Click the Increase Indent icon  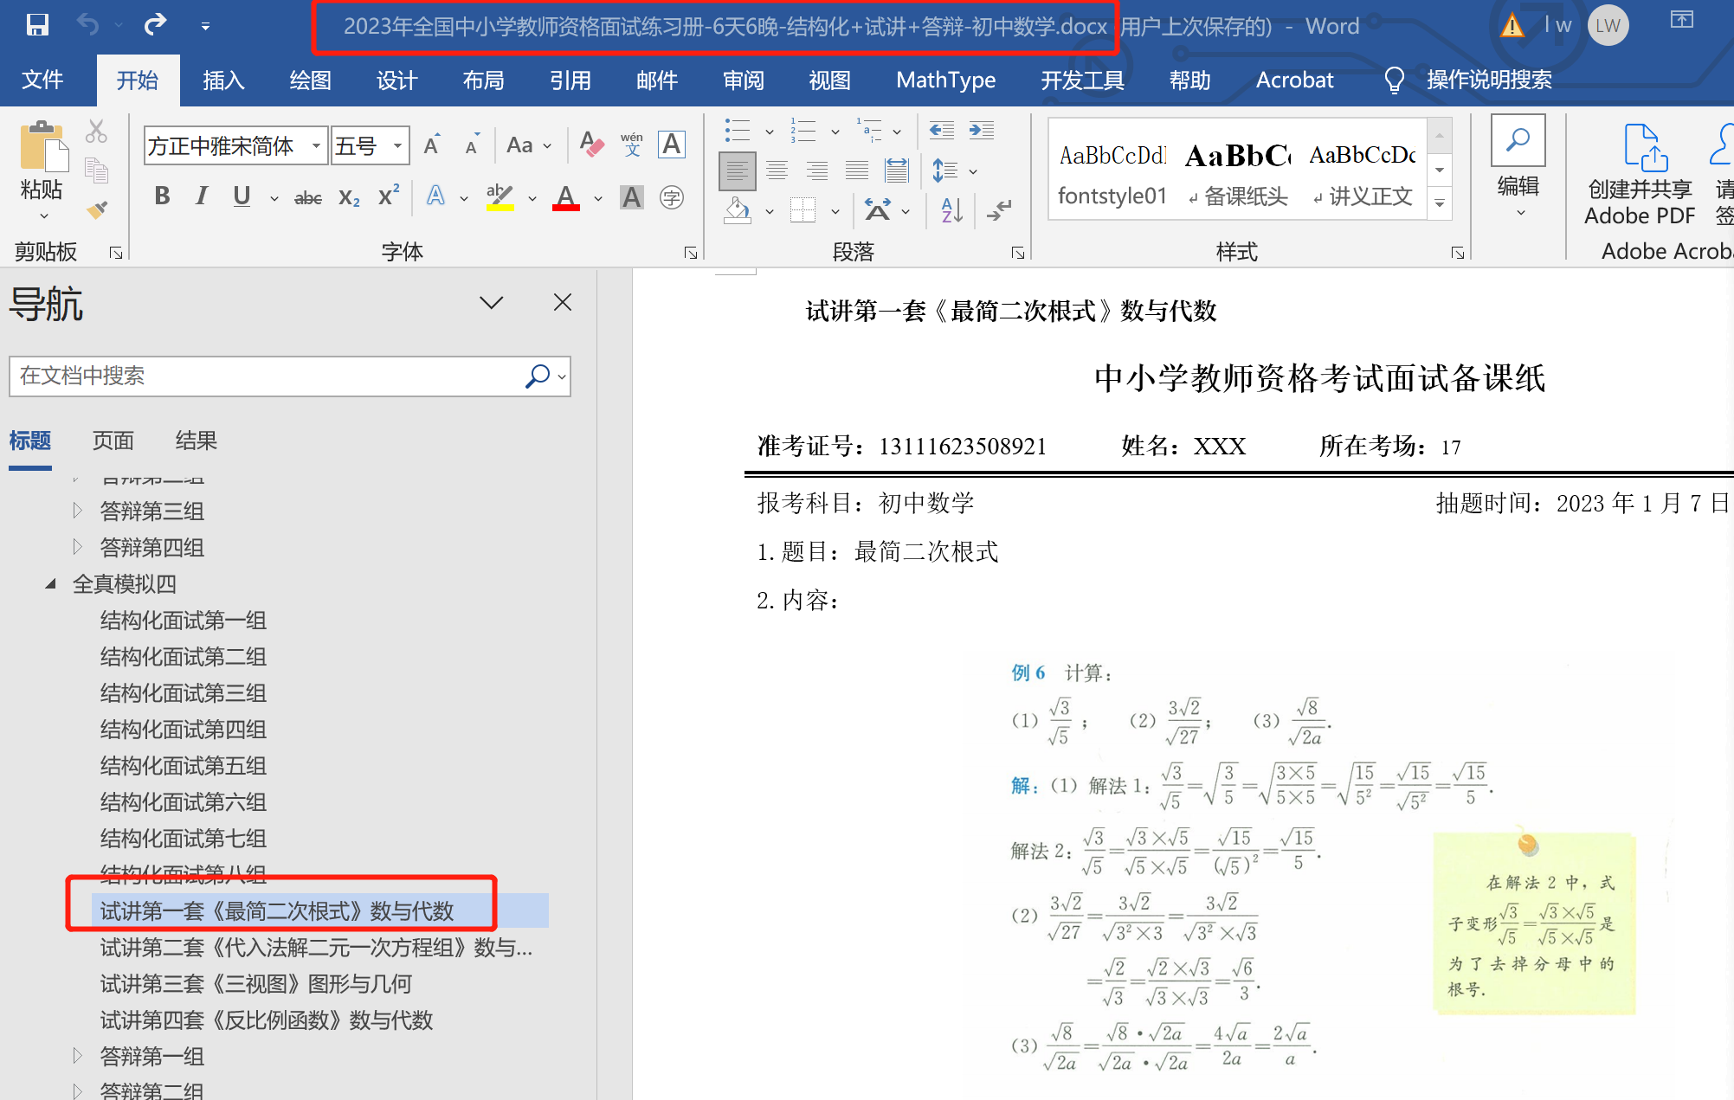coord(981,131)
